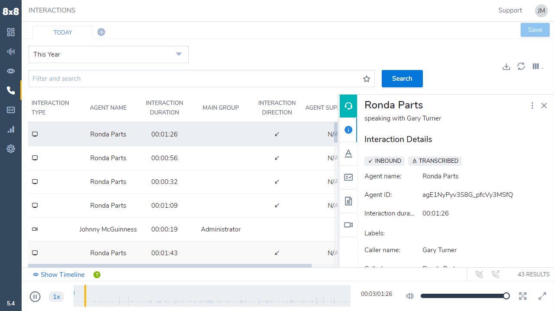Open the reports bar chart sidebar icon
554x311 pixels.
[11, 129]
